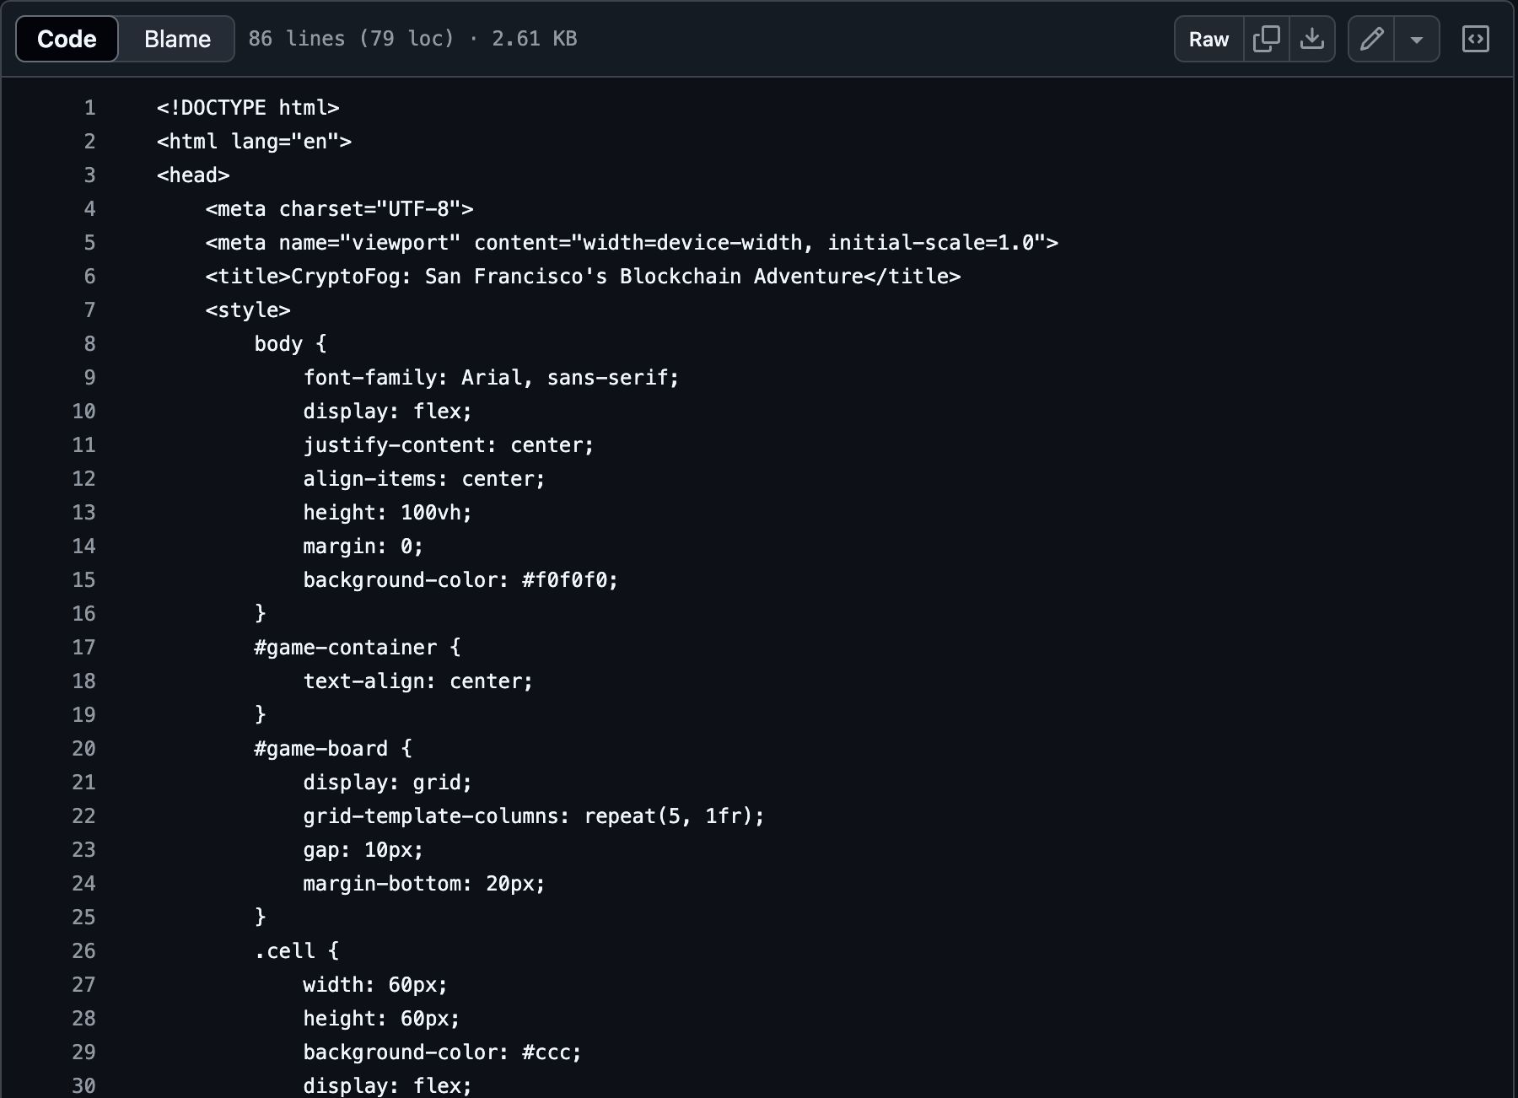
Task: Select line number 17
Action: 83,648
